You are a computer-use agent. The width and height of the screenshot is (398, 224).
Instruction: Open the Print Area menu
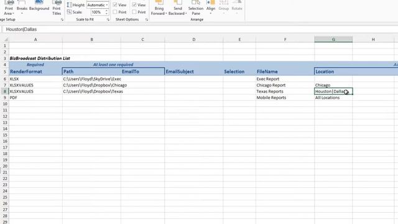tap(9, 8)
